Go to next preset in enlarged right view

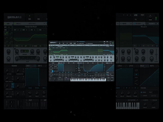tap(131, 15)
